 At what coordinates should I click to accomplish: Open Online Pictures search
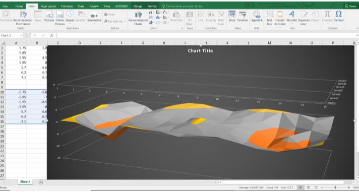60,18
